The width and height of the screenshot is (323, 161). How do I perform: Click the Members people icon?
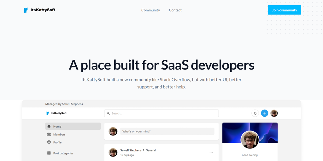(49, 134)
